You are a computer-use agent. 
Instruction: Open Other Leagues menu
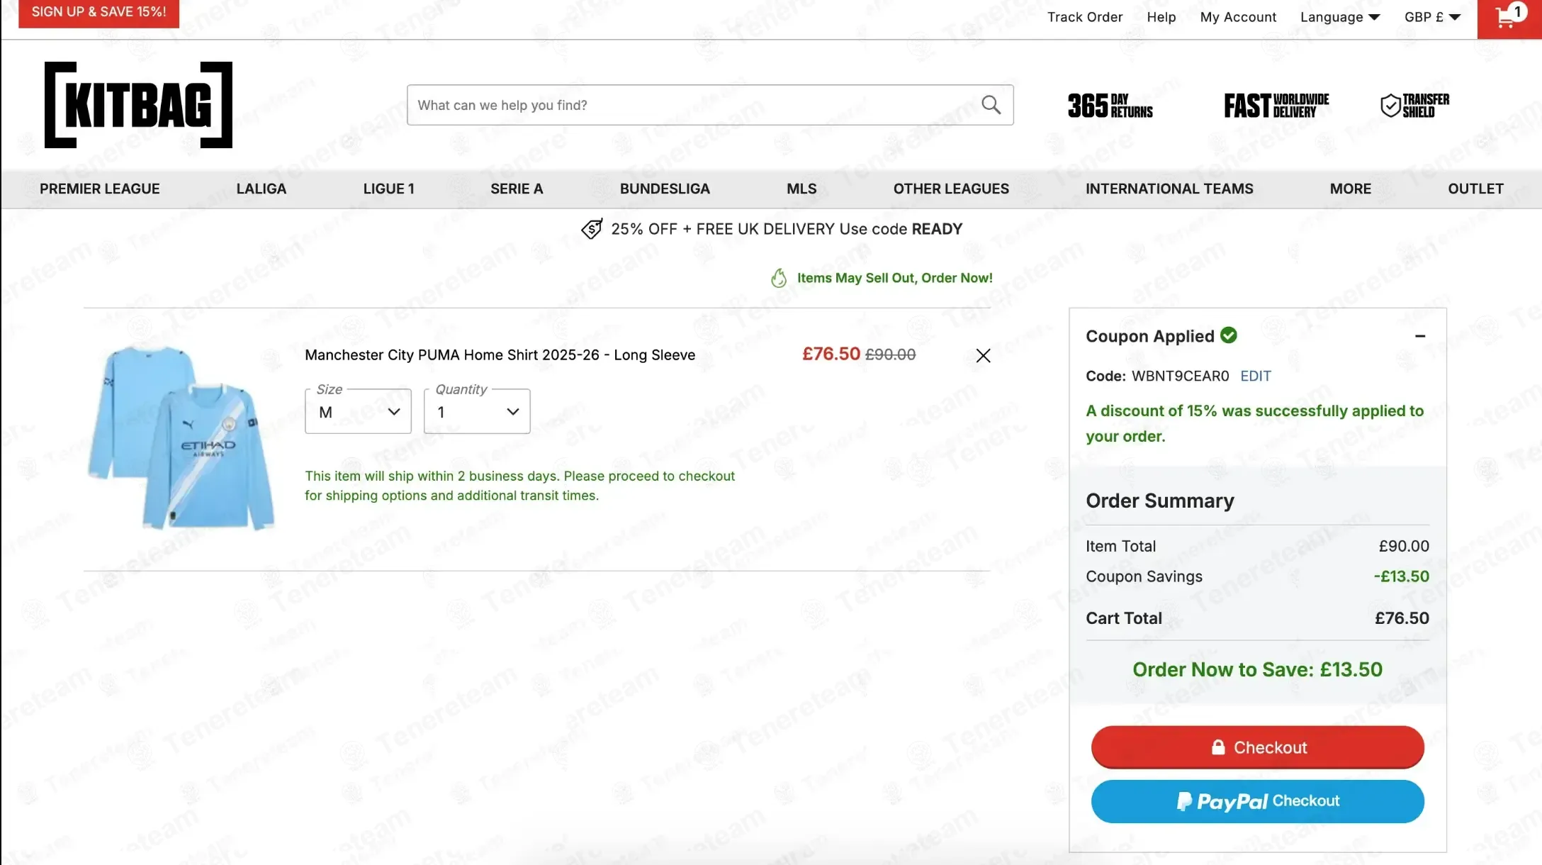point(951,189)
